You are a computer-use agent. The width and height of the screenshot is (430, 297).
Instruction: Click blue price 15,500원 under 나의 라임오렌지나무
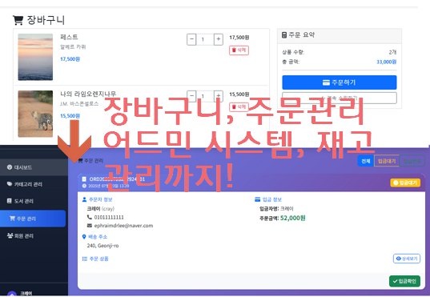tap(70, 116)
